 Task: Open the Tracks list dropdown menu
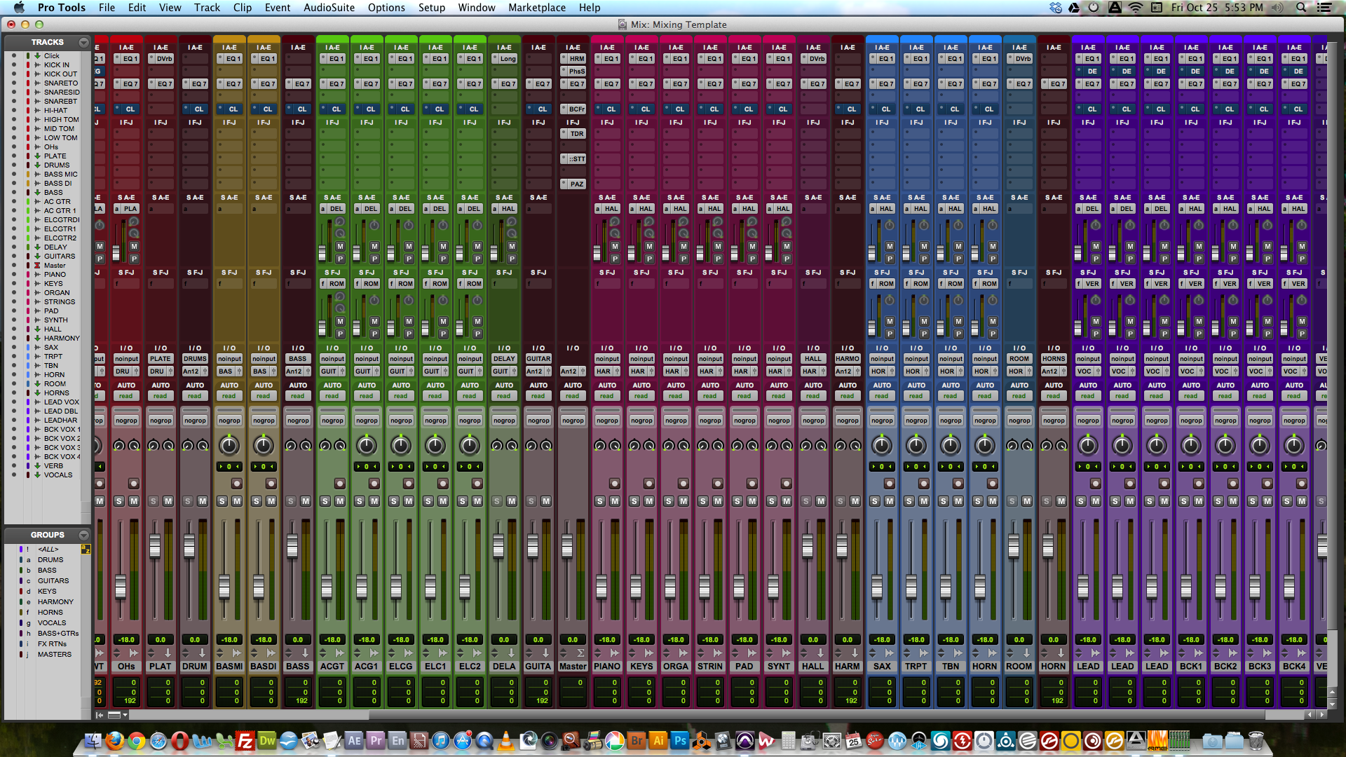[x=83, y=42]
